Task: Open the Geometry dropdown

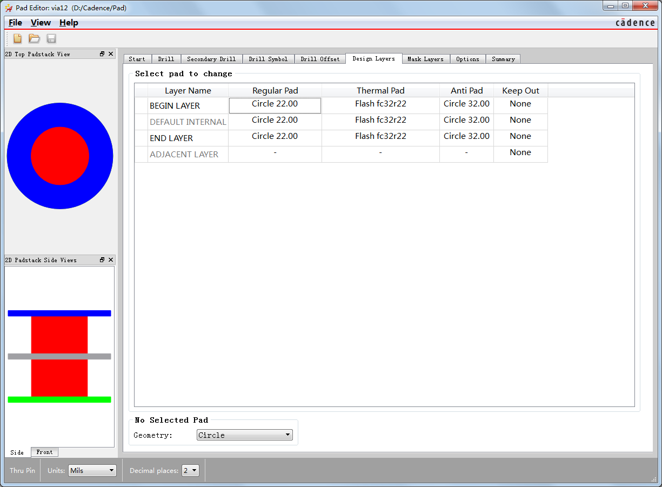Action: tap(244, 435)
